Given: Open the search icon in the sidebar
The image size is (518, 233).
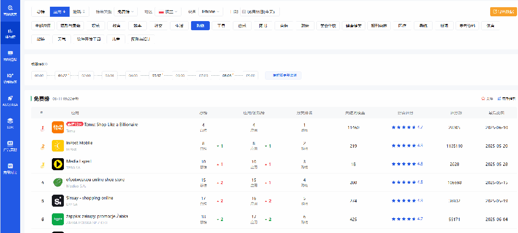Looking at the screenshot, I should point(10,10).
